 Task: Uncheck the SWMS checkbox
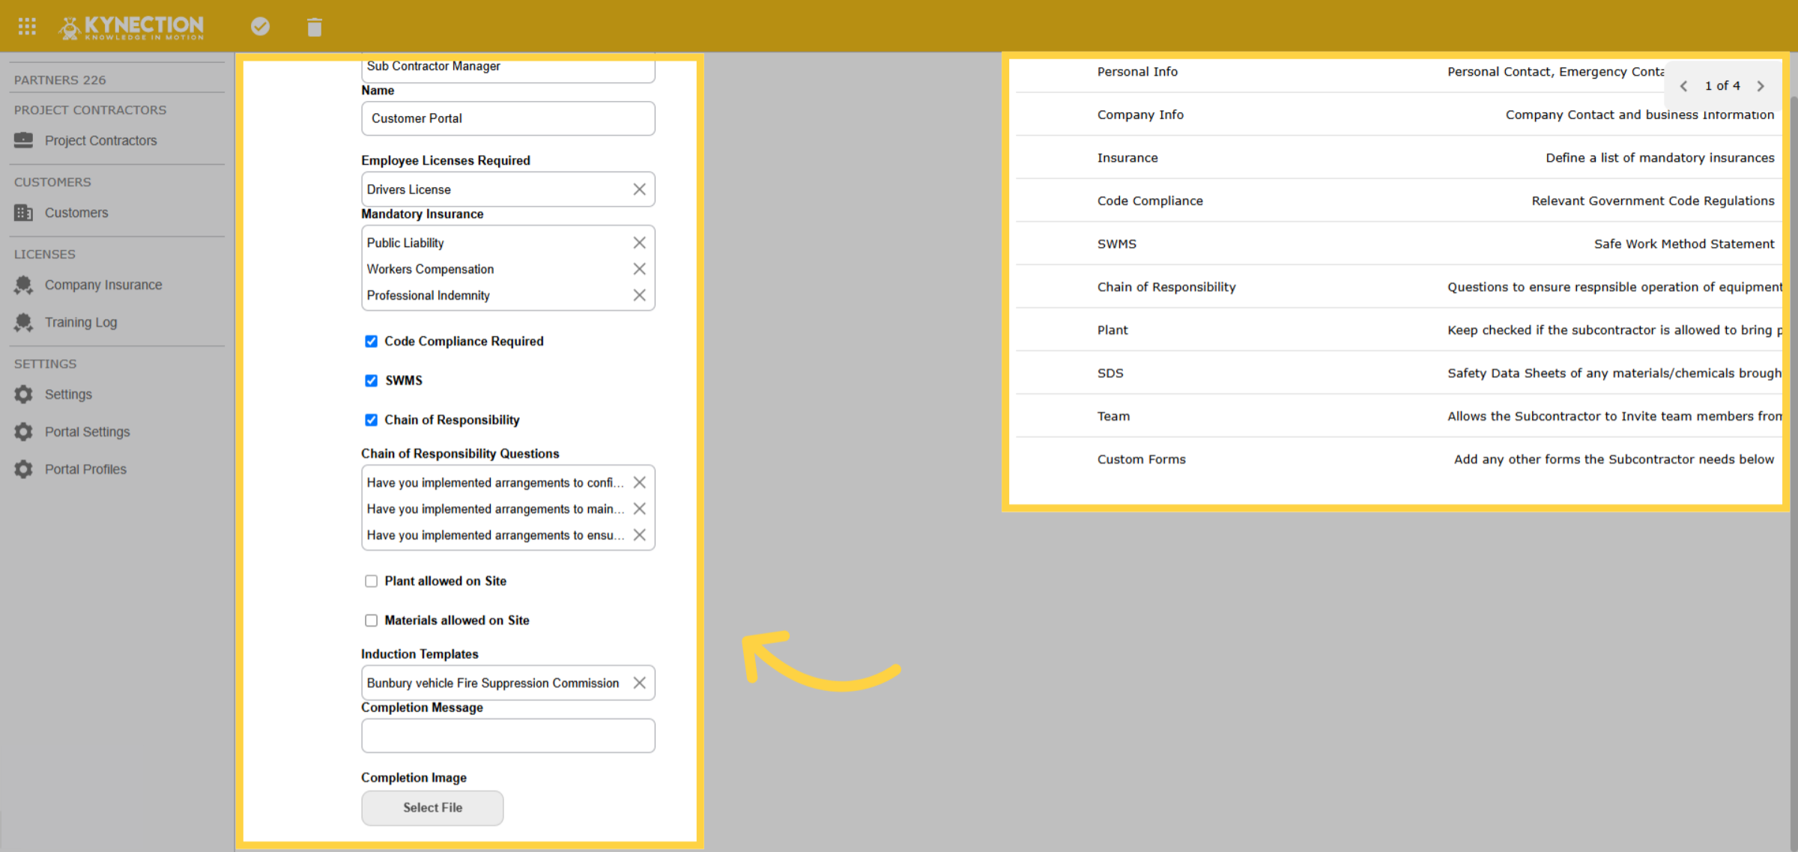(x=371, y=380)
